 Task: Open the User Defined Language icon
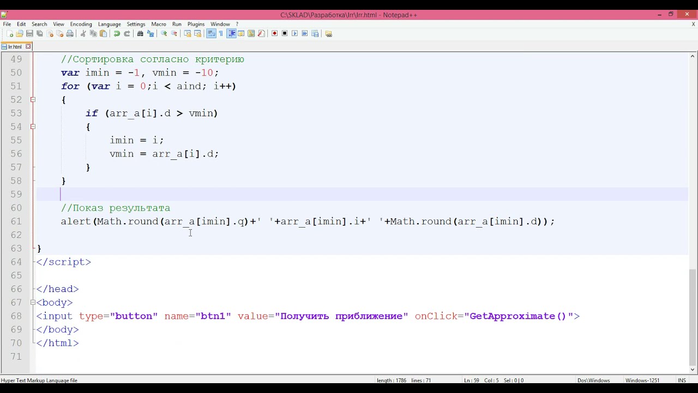click(241, 33)
